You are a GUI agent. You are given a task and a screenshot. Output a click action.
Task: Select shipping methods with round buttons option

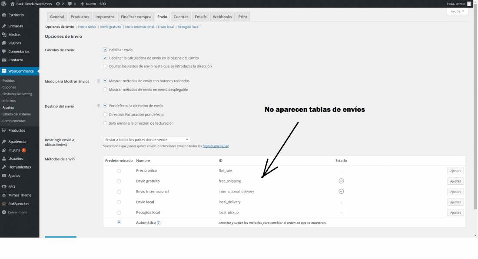pyautogui.click(x=105, y=81)
